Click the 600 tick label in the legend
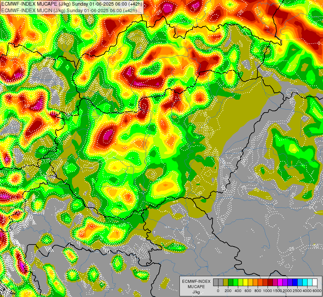 tap(248, 291)
